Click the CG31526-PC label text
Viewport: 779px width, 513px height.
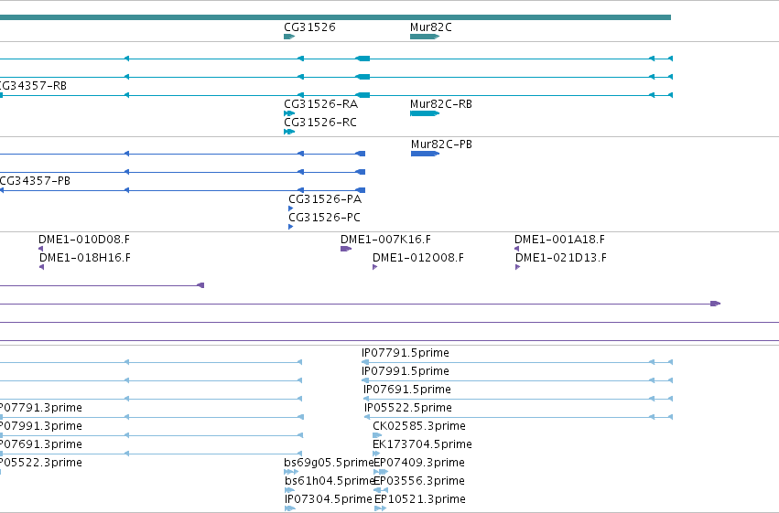tap(324, 218)
